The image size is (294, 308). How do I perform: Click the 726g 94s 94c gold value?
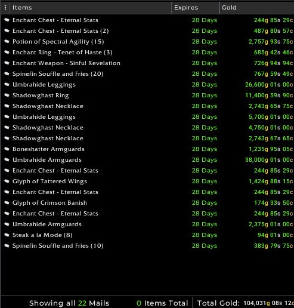click(x=273, y=63)
